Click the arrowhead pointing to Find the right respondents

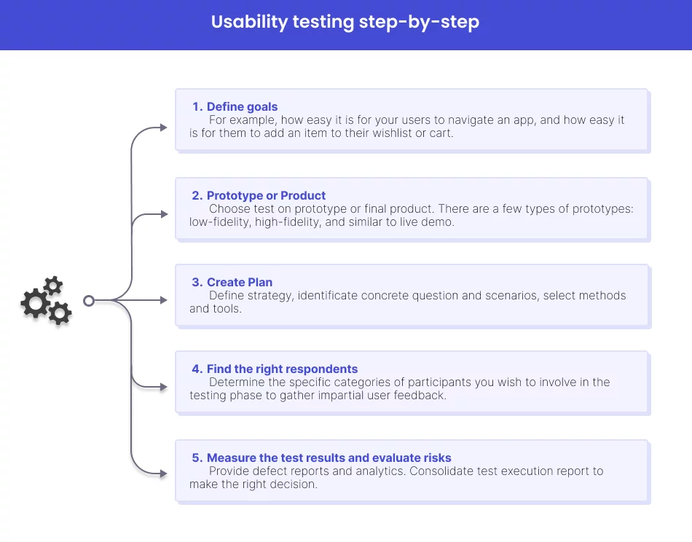(163, 387)
